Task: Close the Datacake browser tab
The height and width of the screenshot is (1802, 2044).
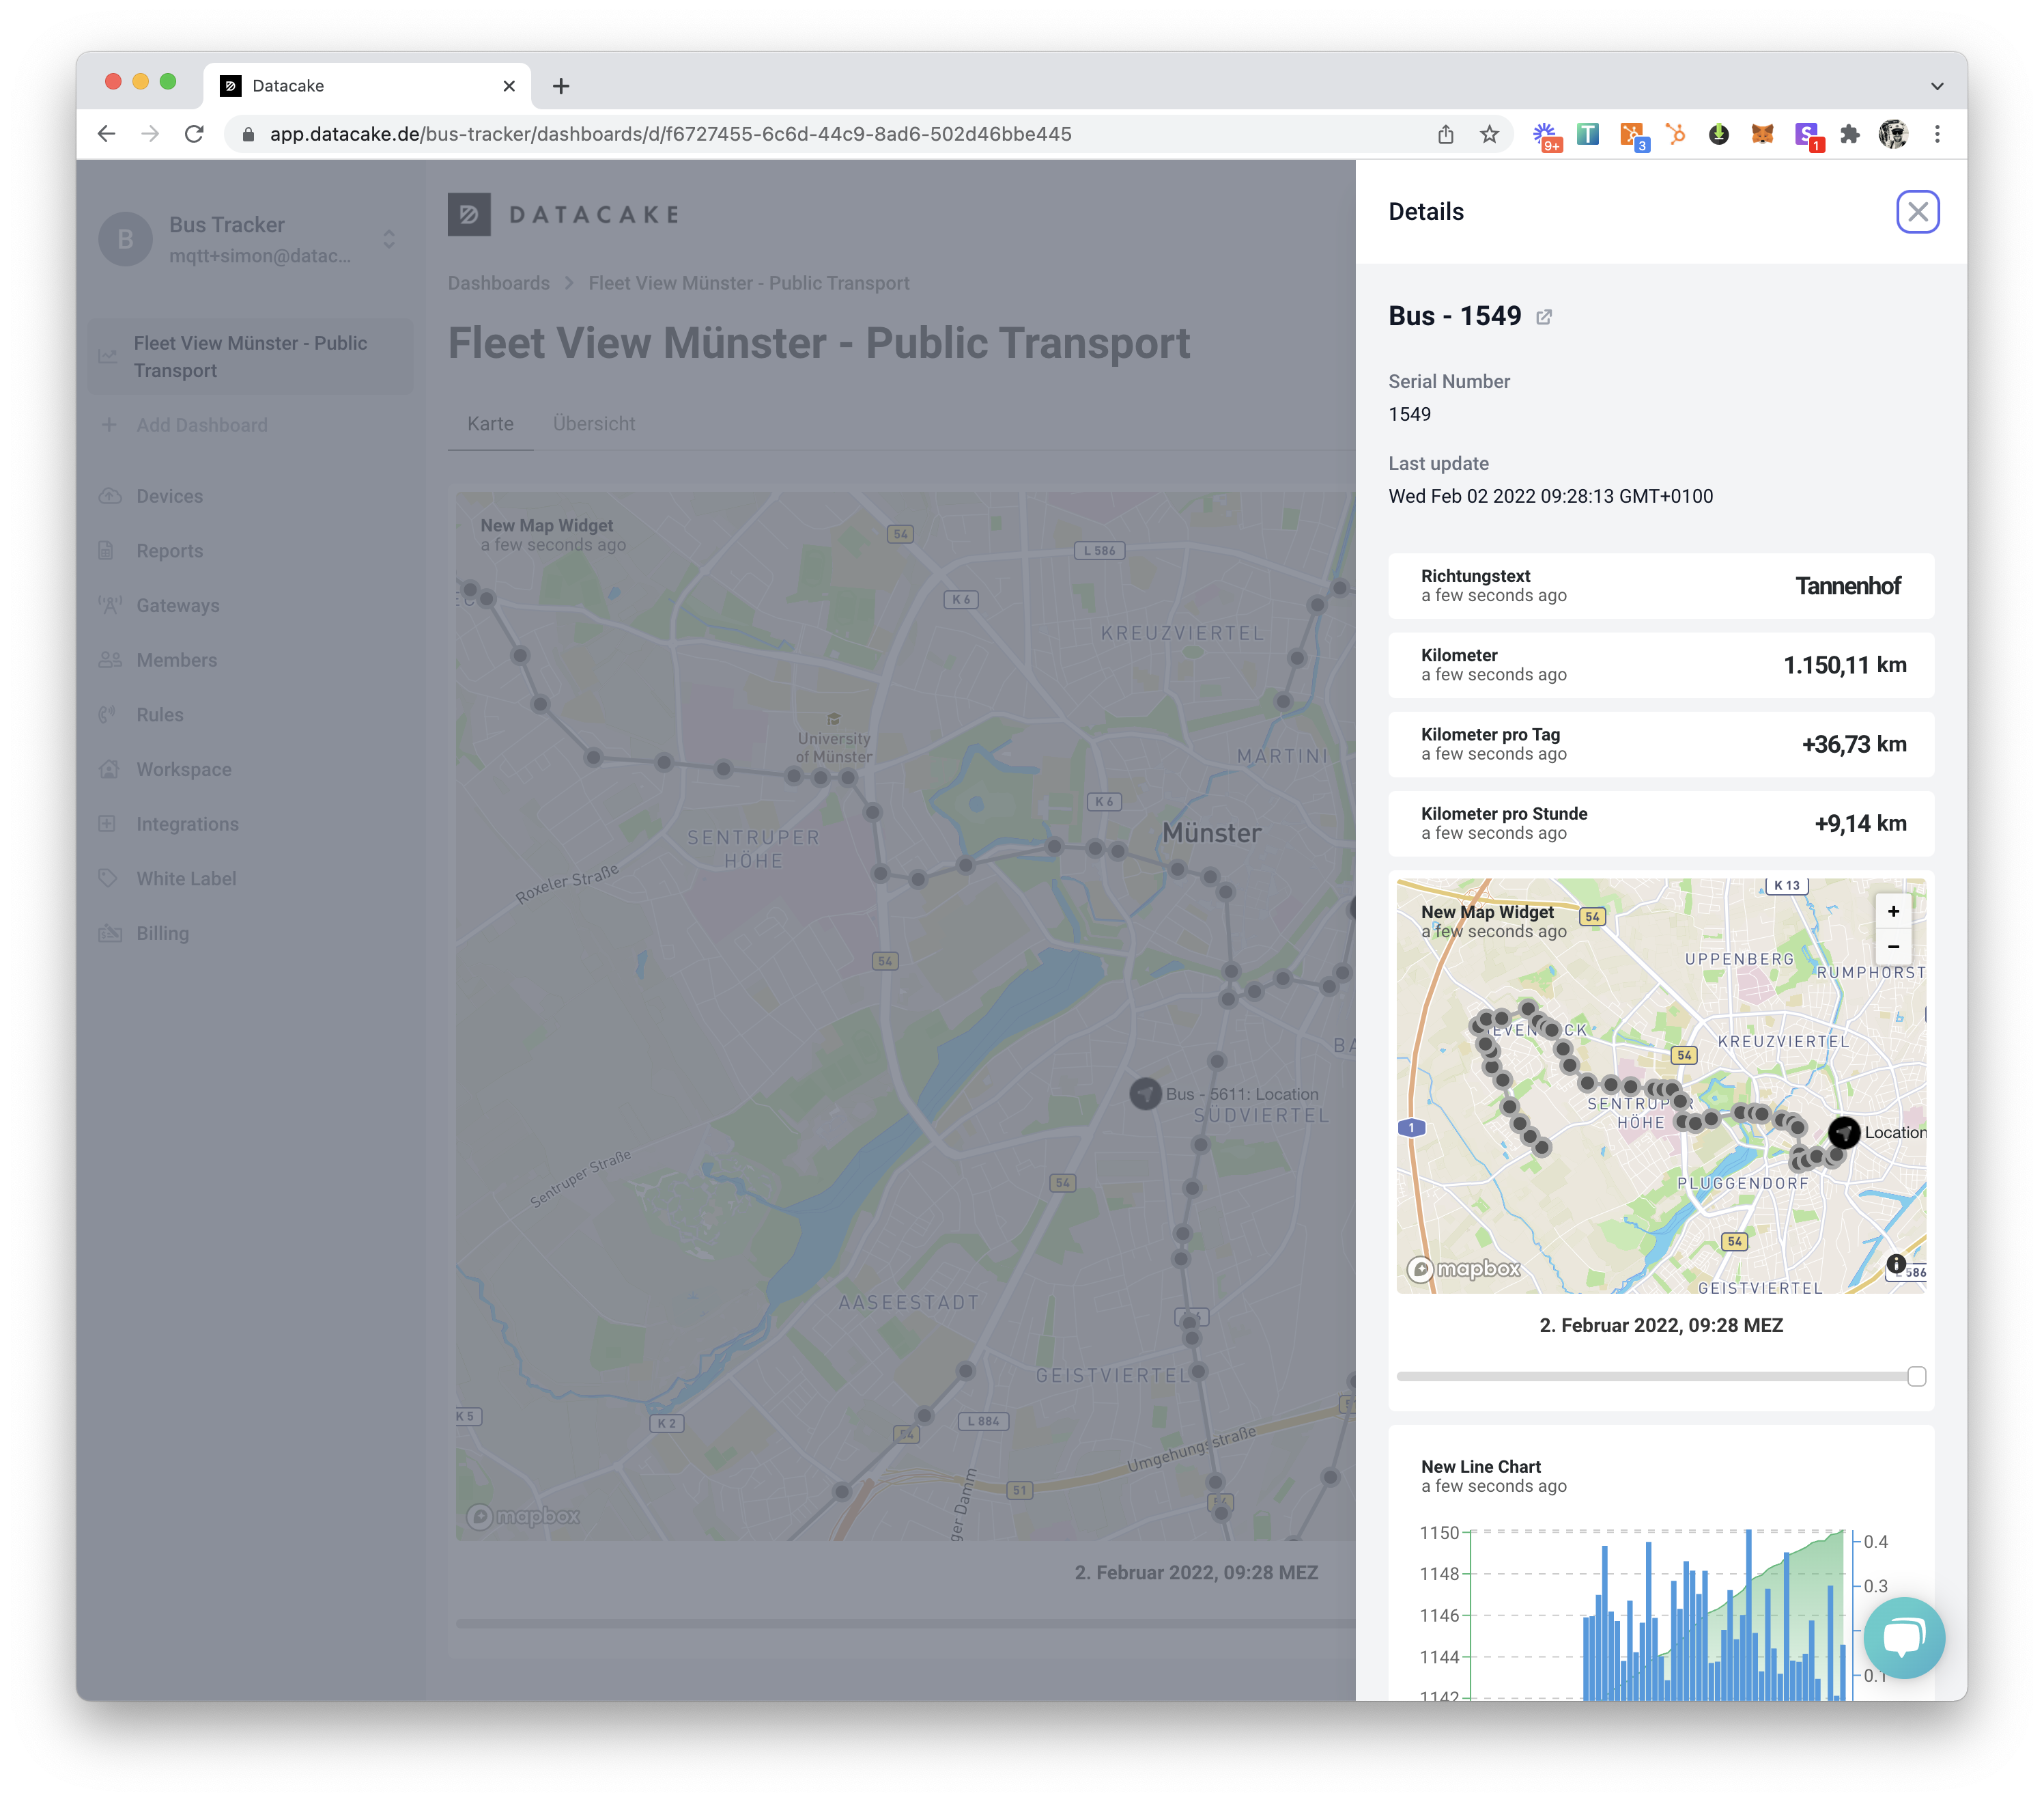Action: 509,86
